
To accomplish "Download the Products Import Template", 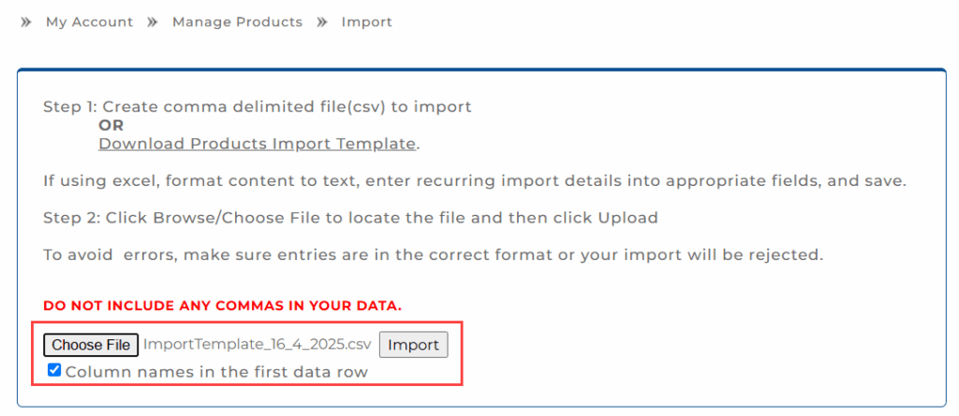I will coord(257,143).
